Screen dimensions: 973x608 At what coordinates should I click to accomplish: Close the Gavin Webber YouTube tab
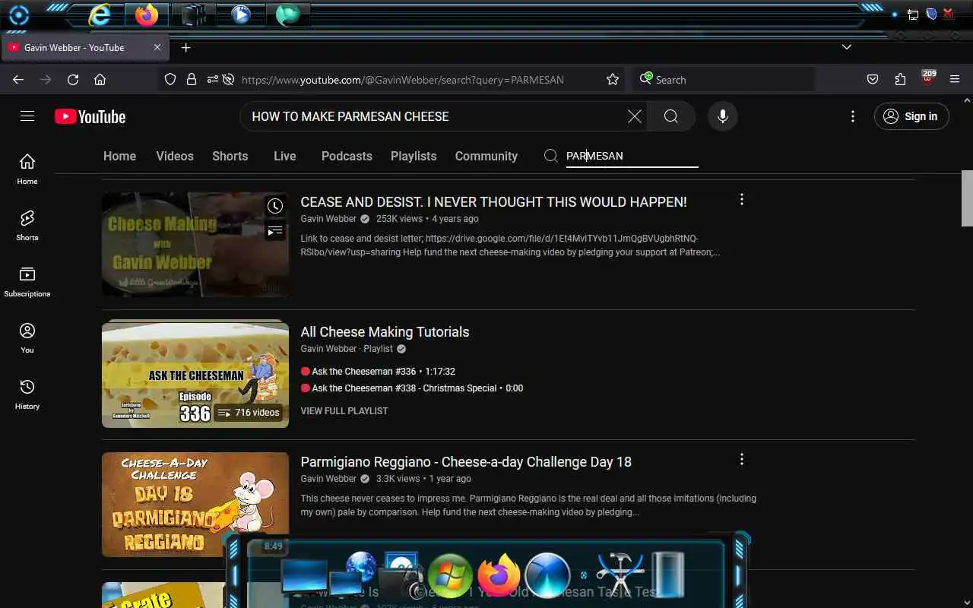click(157, 47)
